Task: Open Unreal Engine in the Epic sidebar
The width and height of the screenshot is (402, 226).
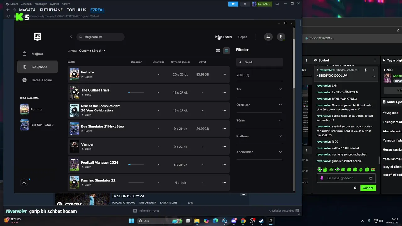Action: (37, 80)
